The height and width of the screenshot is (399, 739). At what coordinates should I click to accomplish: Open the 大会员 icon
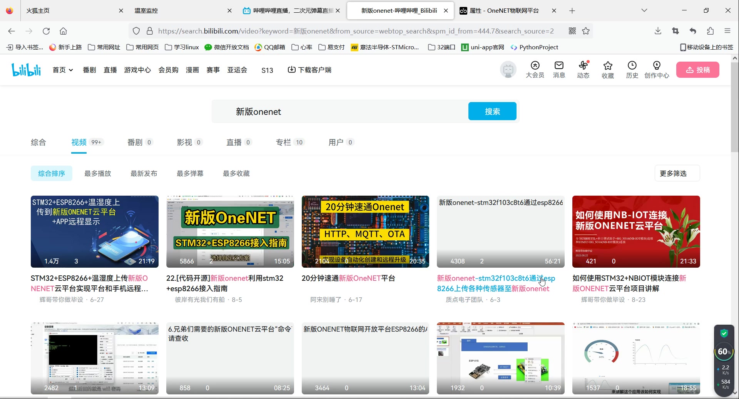pos(535,70)
